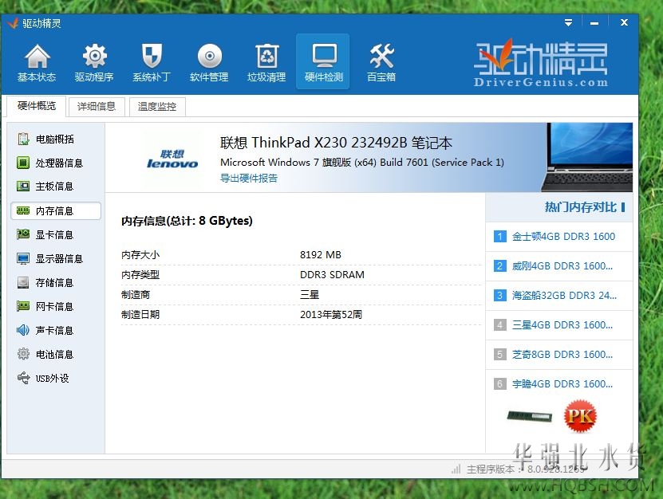Click the 存储信息 disk icon

[23, 282]
